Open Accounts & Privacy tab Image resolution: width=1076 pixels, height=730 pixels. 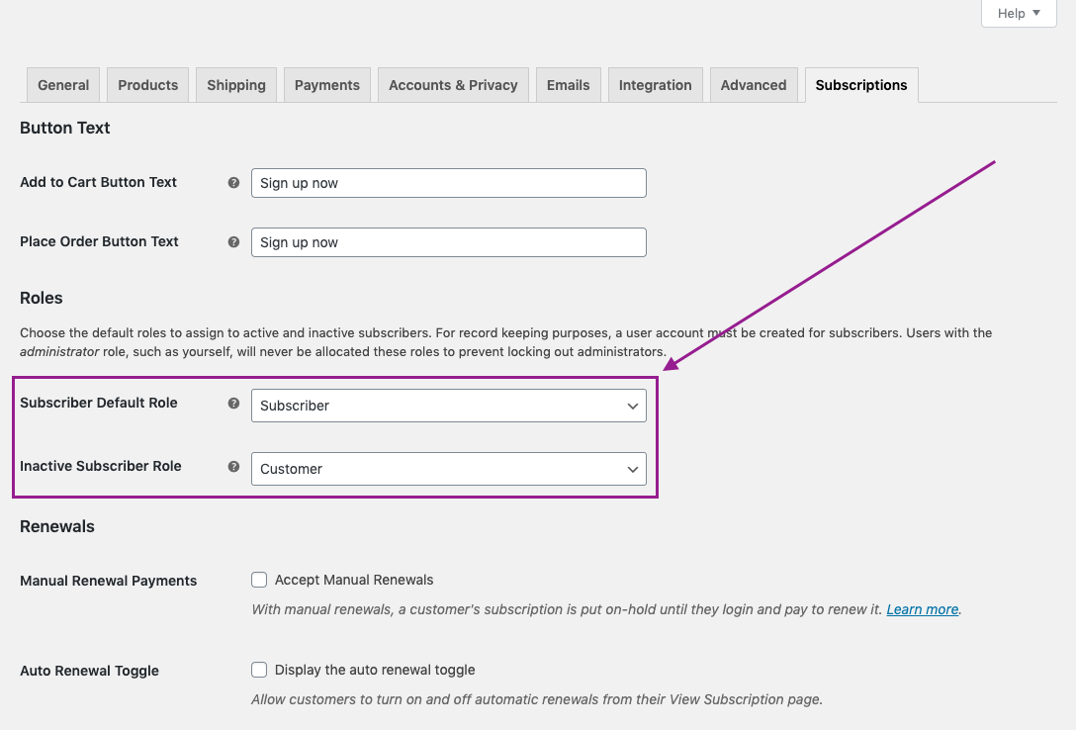click(453, 85)
